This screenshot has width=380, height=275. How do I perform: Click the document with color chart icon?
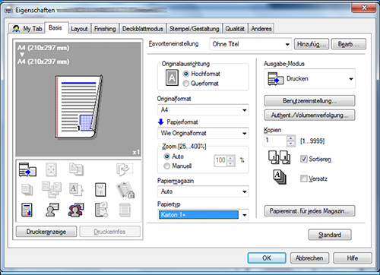tap(27, 210)
